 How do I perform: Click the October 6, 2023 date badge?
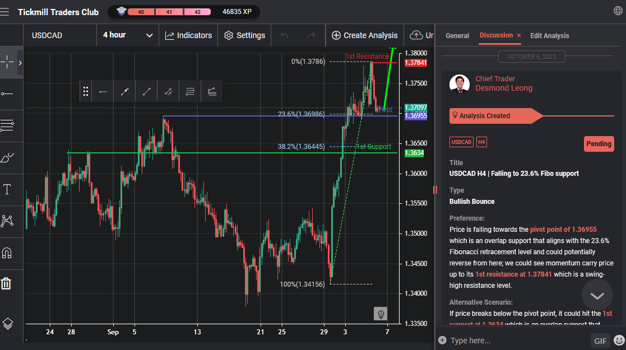tap(532, 57)
